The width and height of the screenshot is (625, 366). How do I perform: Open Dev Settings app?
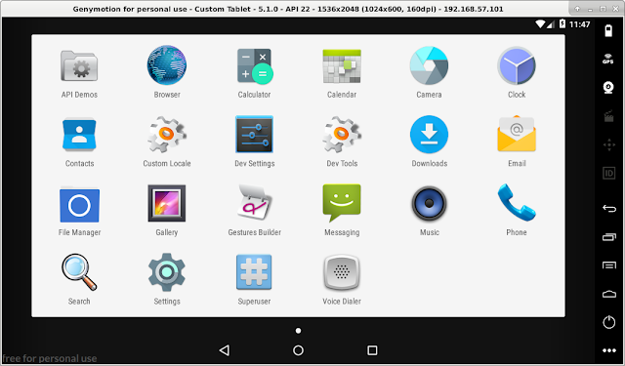[x=254, y=142]
